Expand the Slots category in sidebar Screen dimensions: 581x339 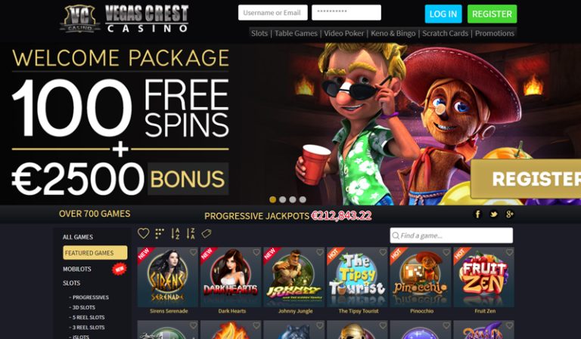[x=72, y=283]
